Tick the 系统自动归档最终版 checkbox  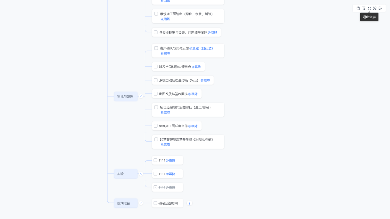tap(156, 80)
